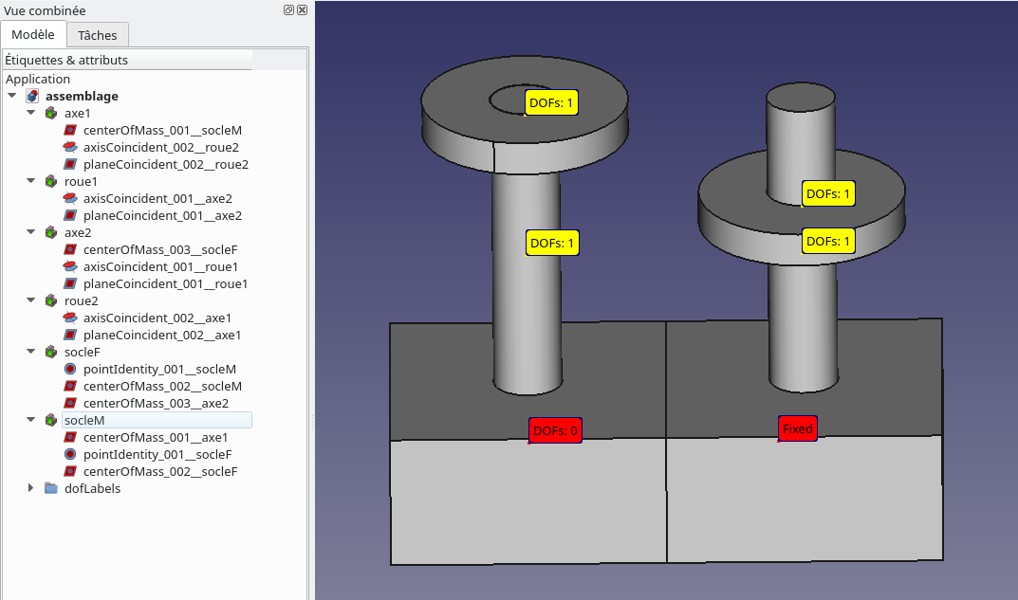The height and width of the screenshot is (600, 1018).
Task: Collapse the assemblage tree node
Action: click(11, 96)
